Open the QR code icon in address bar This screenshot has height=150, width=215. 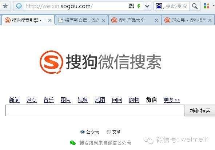[x=131, y=6]
